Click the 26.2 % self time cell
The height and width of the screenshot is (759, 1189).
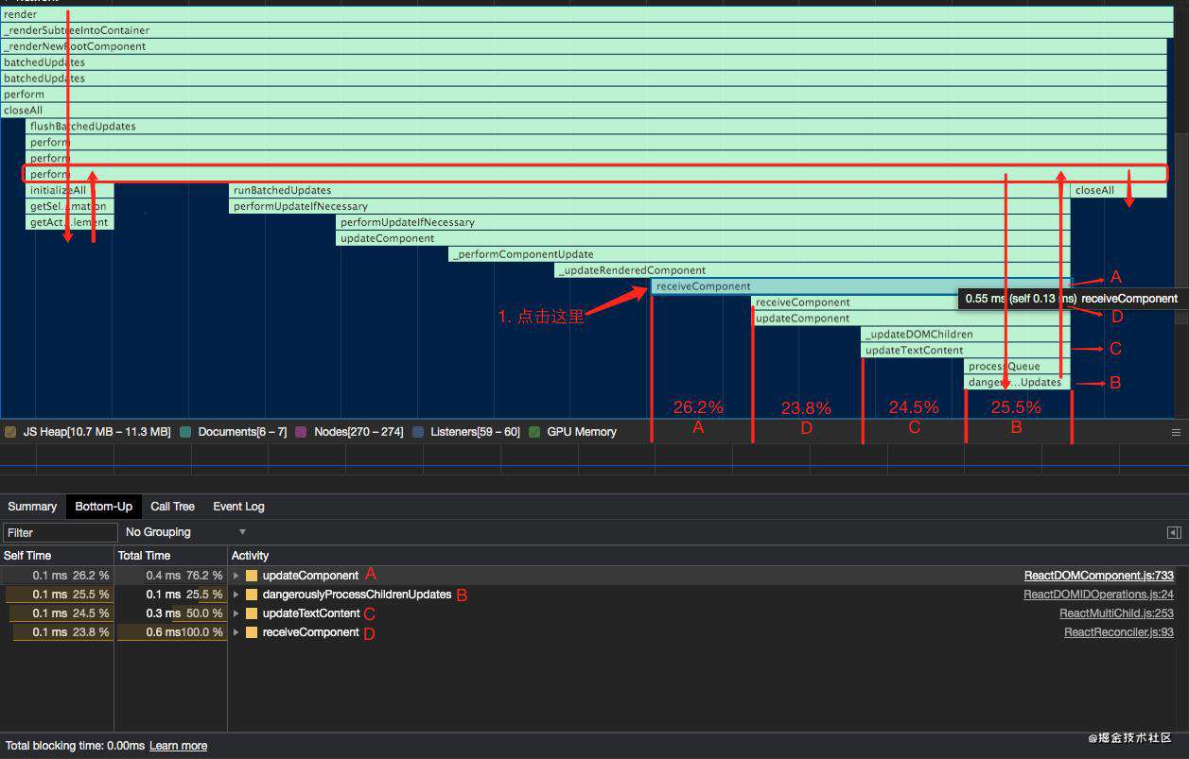click(x=57, y=576)
